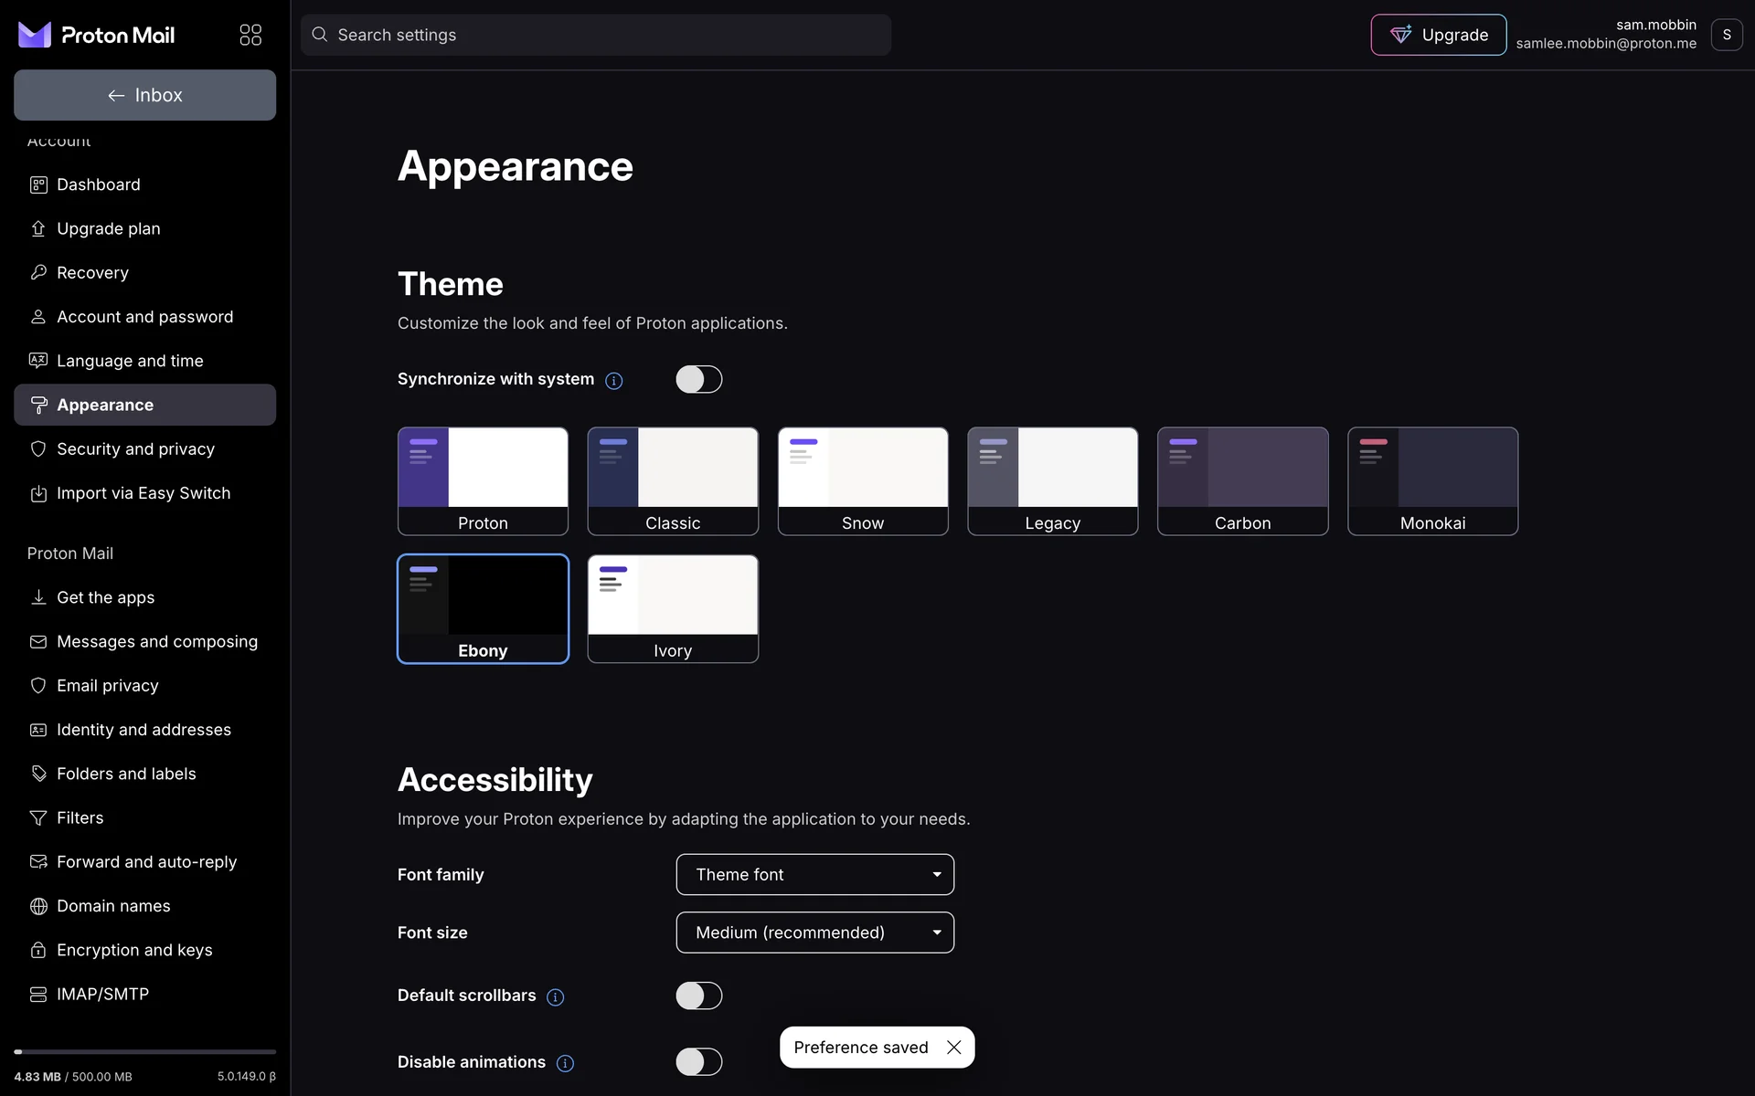Open the user avatar S menu
Screen dimensions: 1755x1096
click(1726, 35)
